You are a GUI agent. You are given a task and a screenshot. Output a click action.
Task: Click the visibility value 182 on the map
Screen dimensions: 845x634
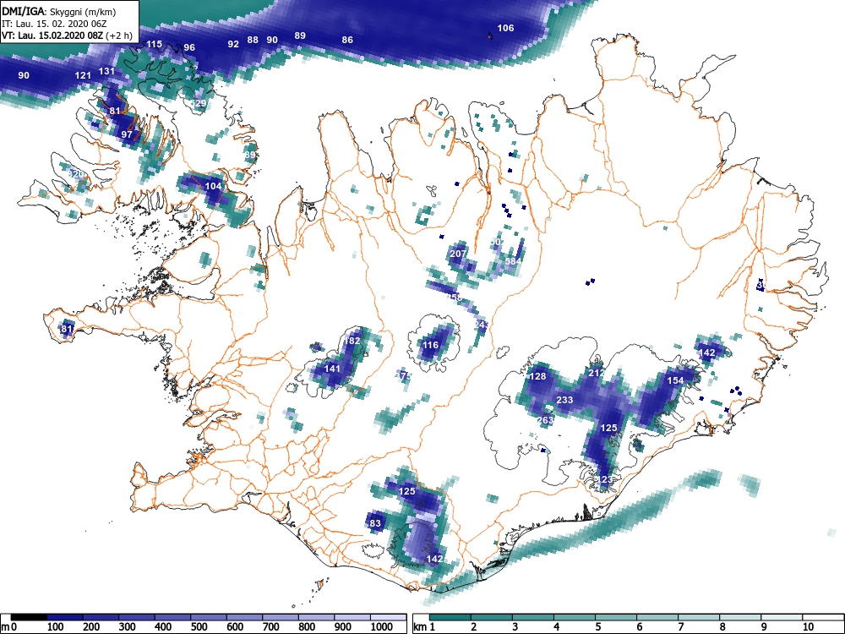coord(352,341)
